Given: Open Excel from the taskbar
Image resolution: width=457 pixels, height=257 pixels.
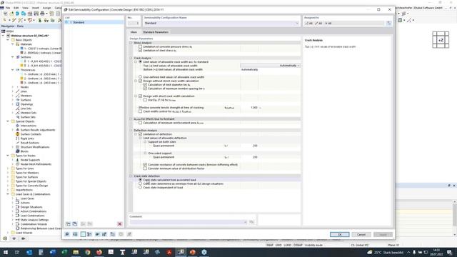Looking at the screenshot, I should pyautogui.click(x=64, y=252).
